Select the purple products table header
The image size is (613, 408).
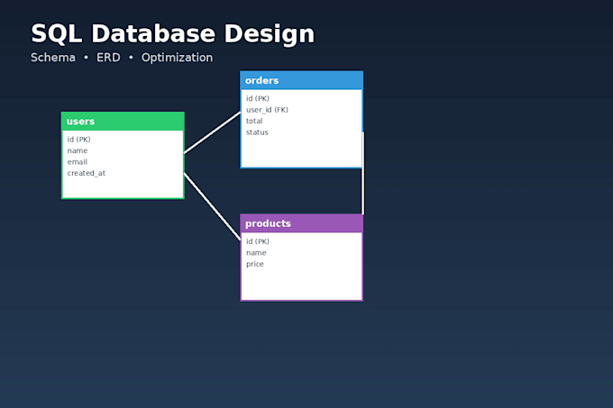point(301,223)
